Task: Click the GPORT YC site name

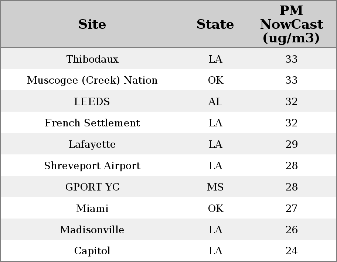Action: tap(92, 187)
